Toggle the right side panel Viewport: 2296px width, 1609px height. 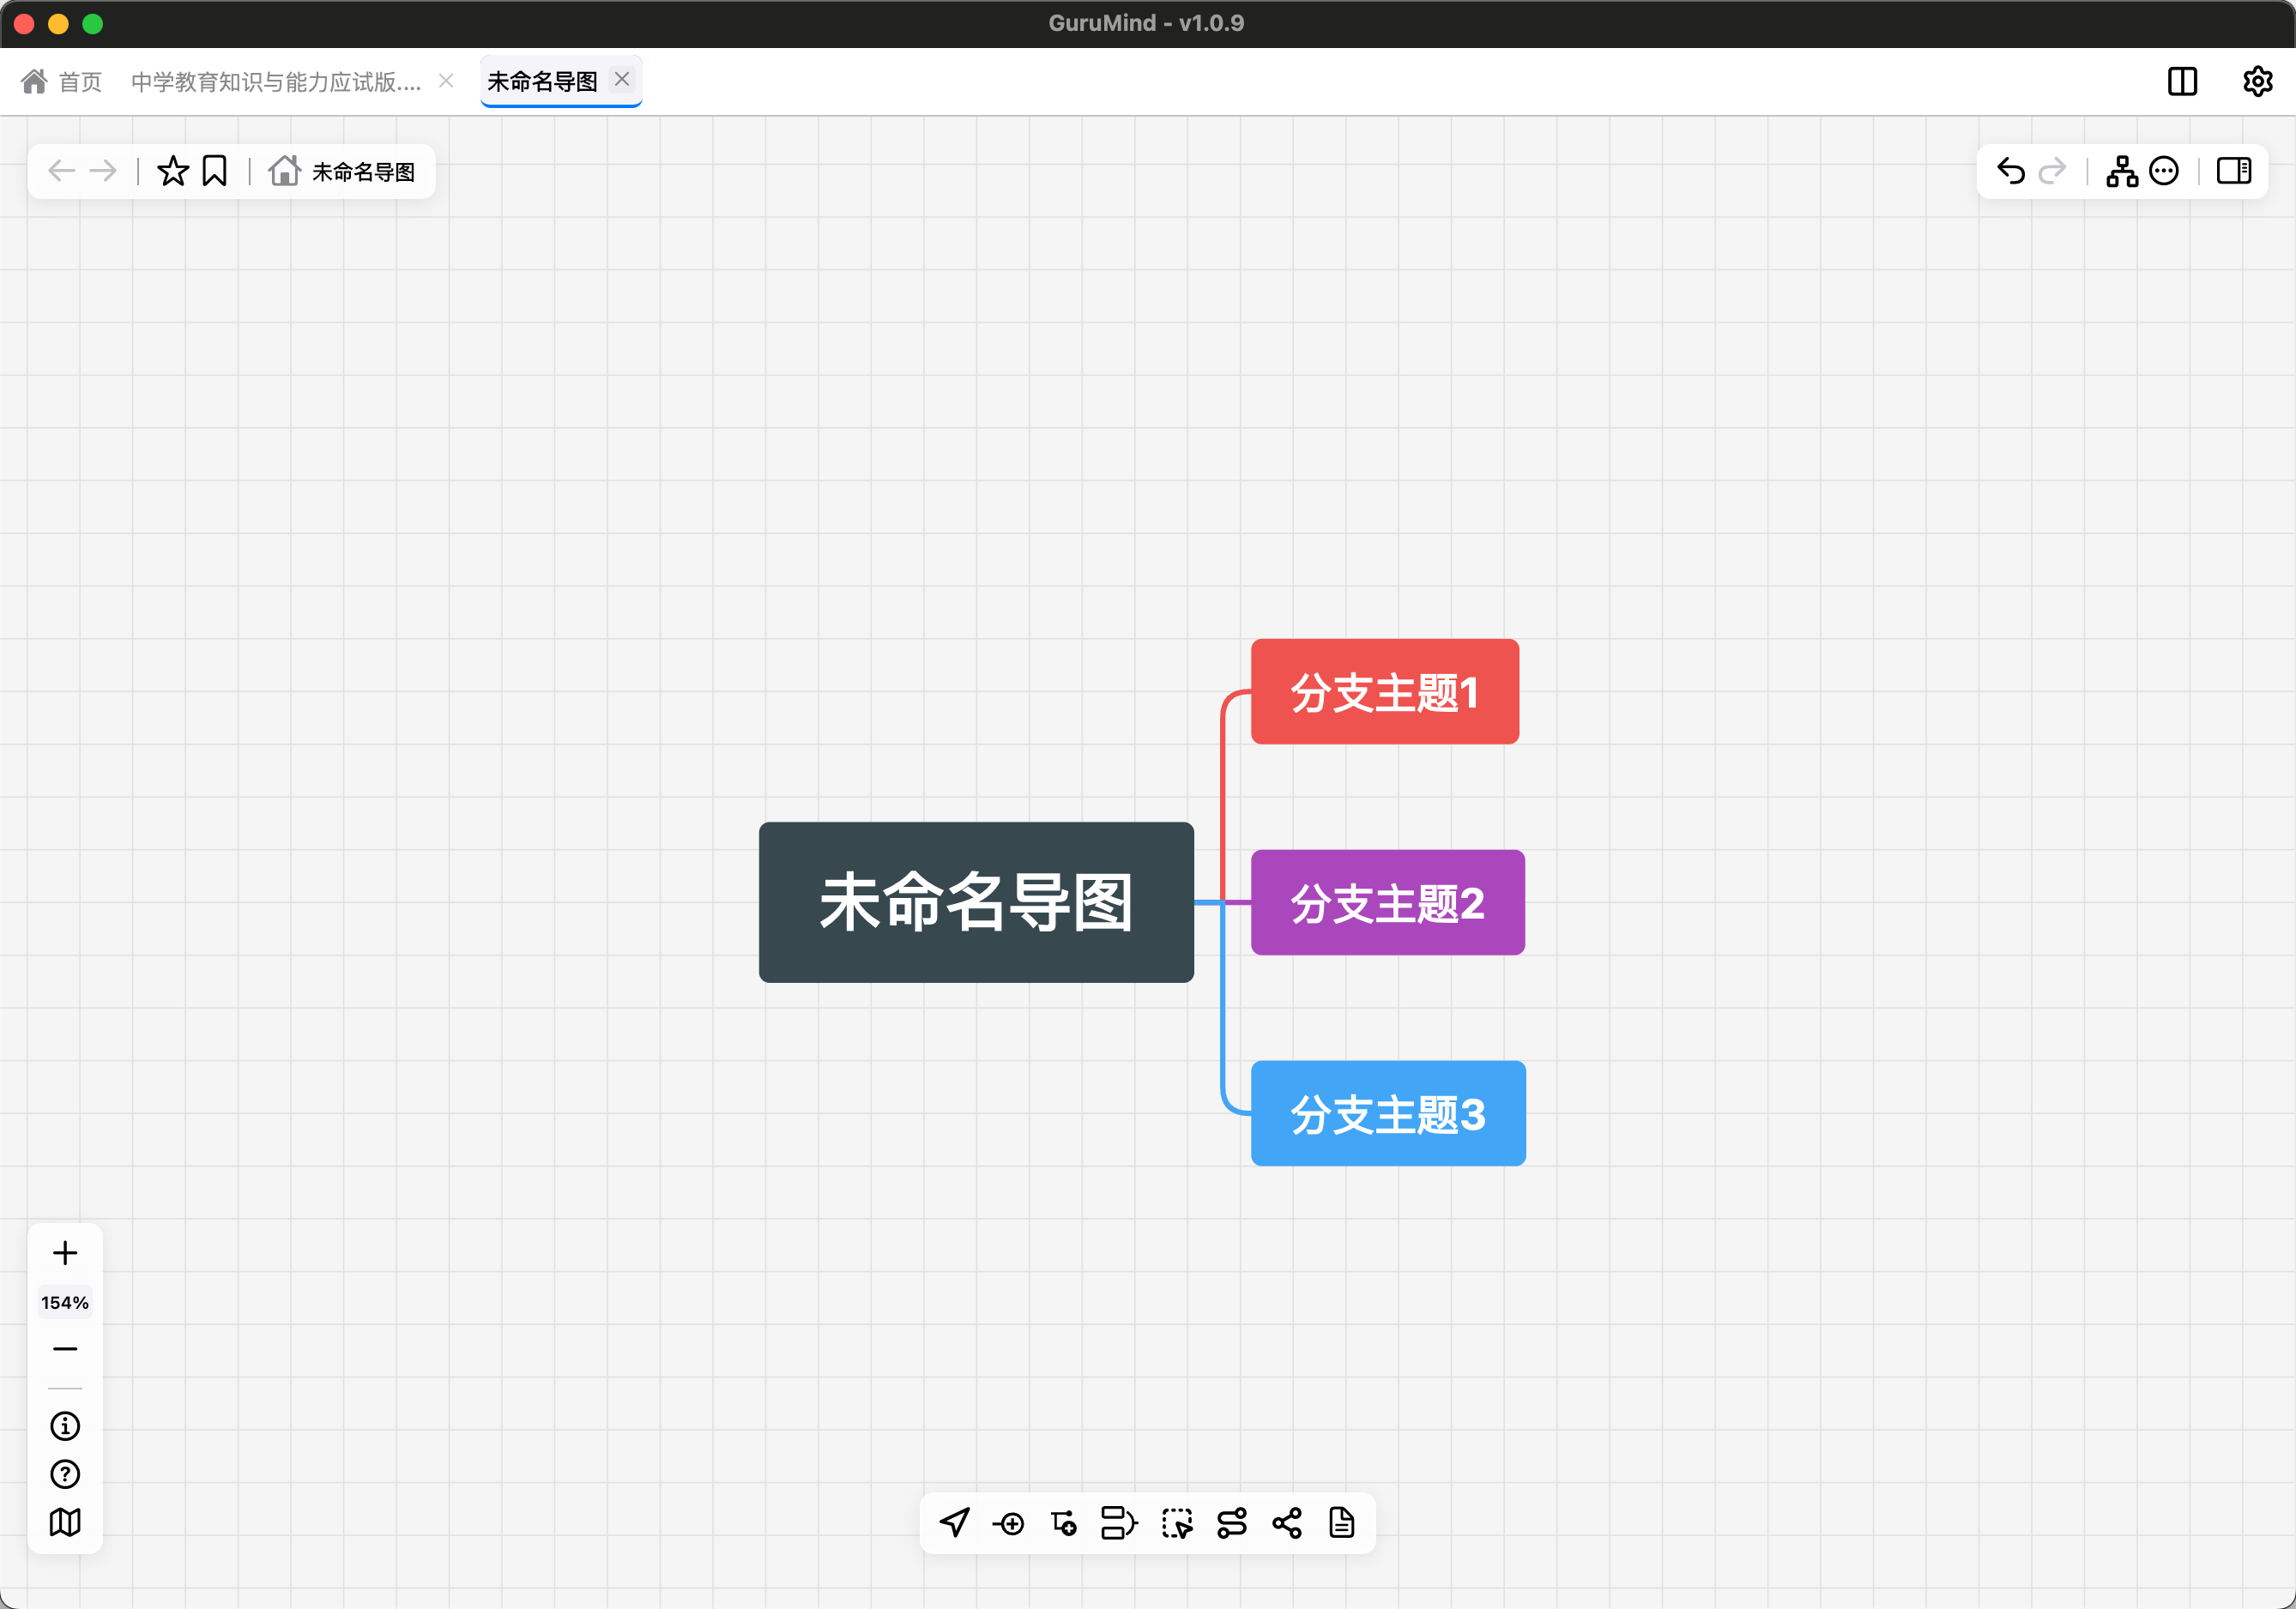[2235, 170]
